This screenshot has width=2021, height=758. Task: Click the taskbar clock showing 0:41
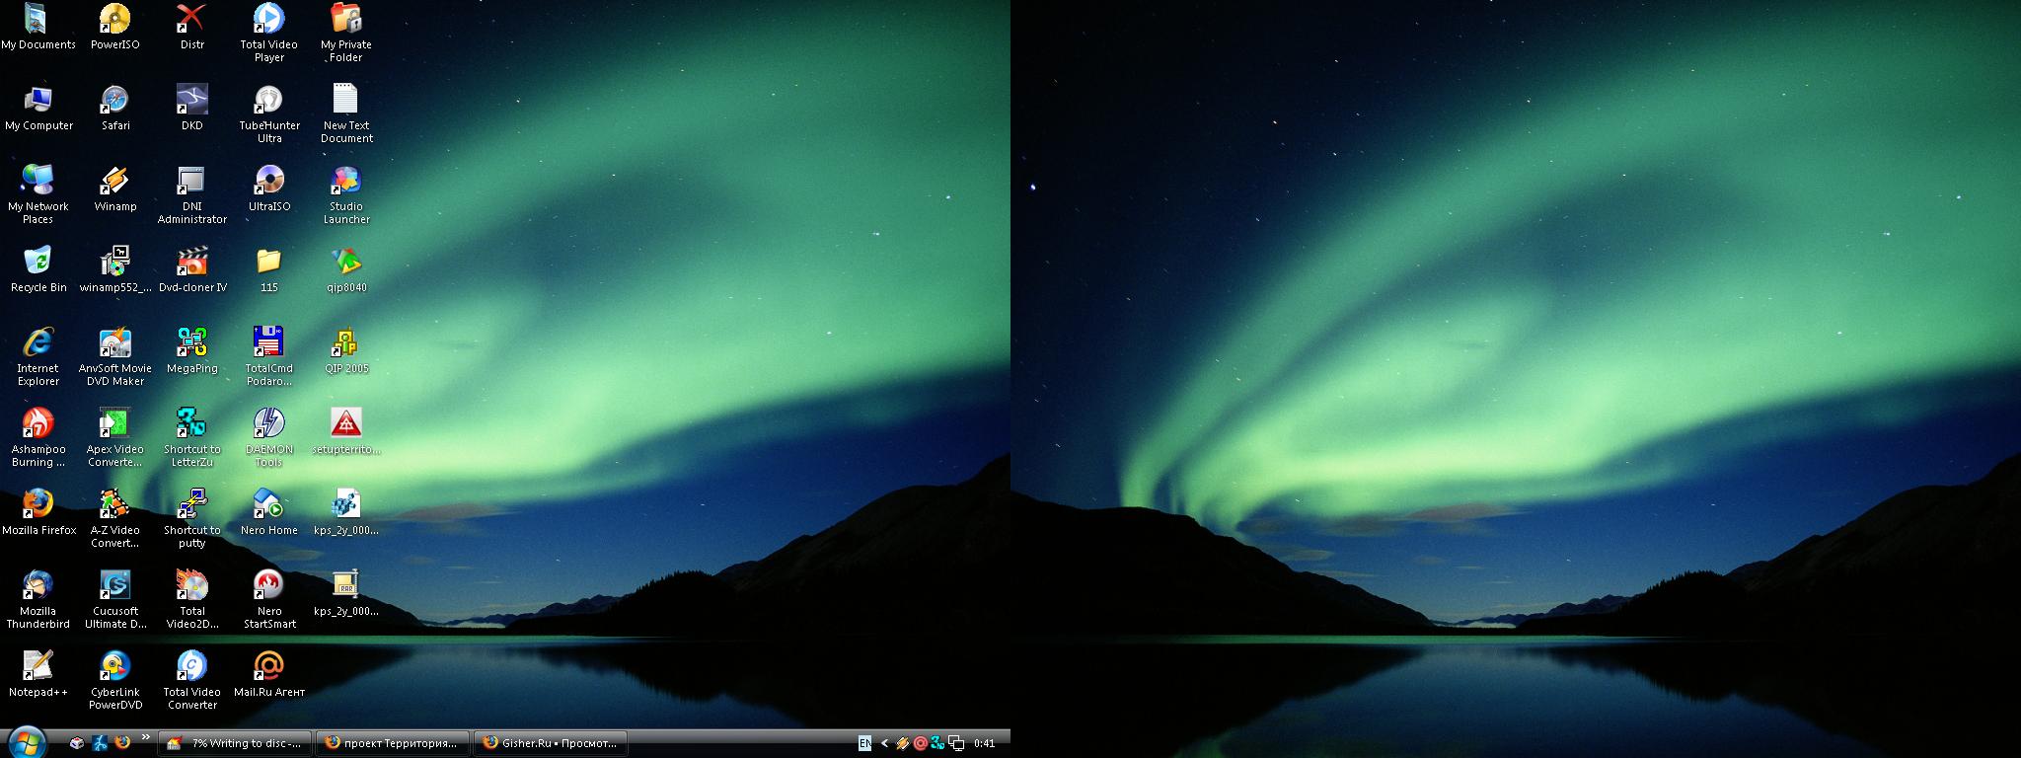[984, 743]
